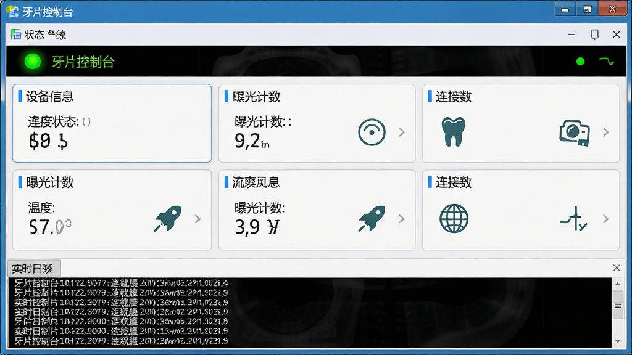This screenshot has height=355, width=632.
Task: Click the 57.0 temperature value
Action: [50, 227]
